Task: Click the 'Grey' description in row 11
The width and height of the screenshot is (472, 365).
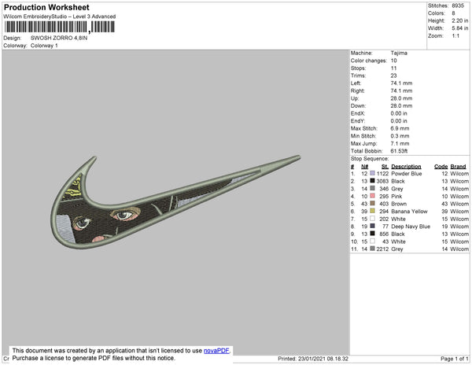Action: [396, 249]
